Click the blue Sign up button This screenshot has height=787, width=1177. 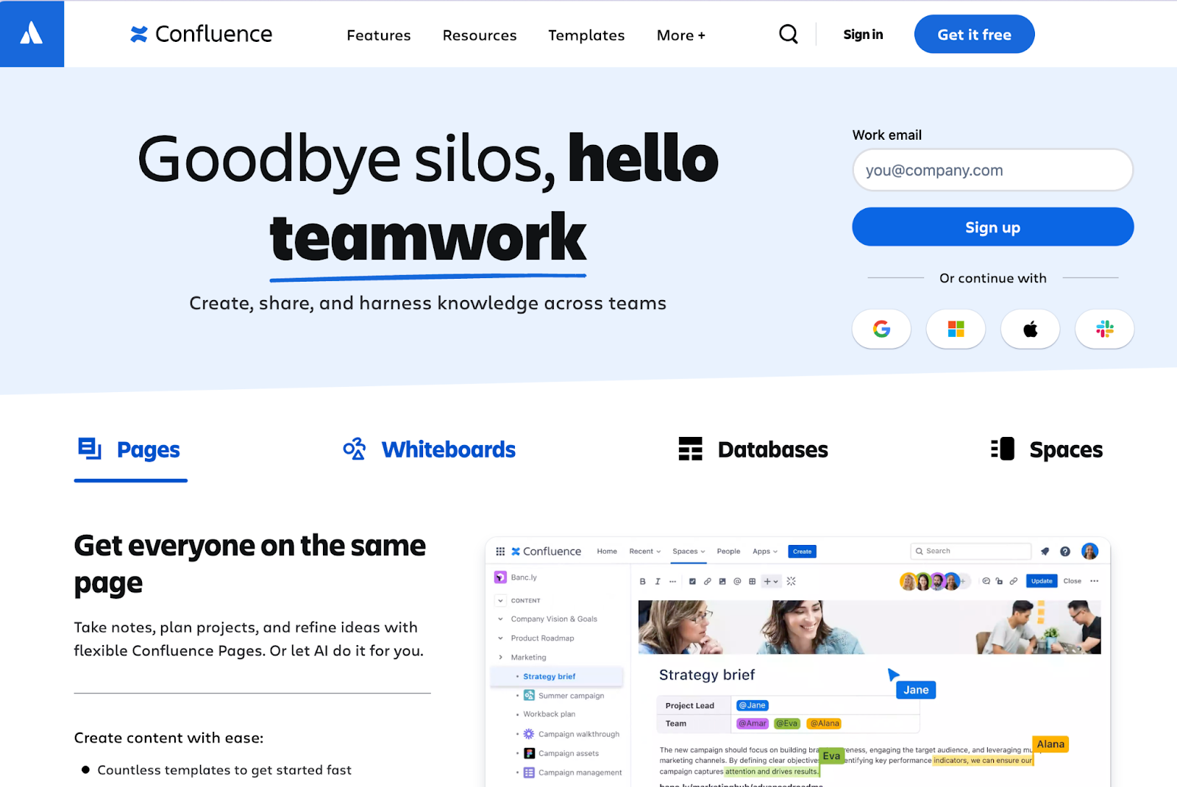992,227
